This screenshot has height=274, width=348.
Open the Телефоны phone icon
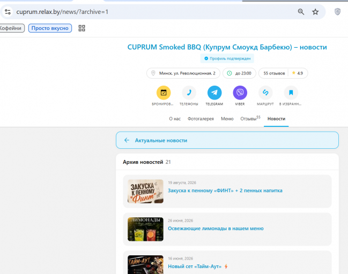pos(189,93)
